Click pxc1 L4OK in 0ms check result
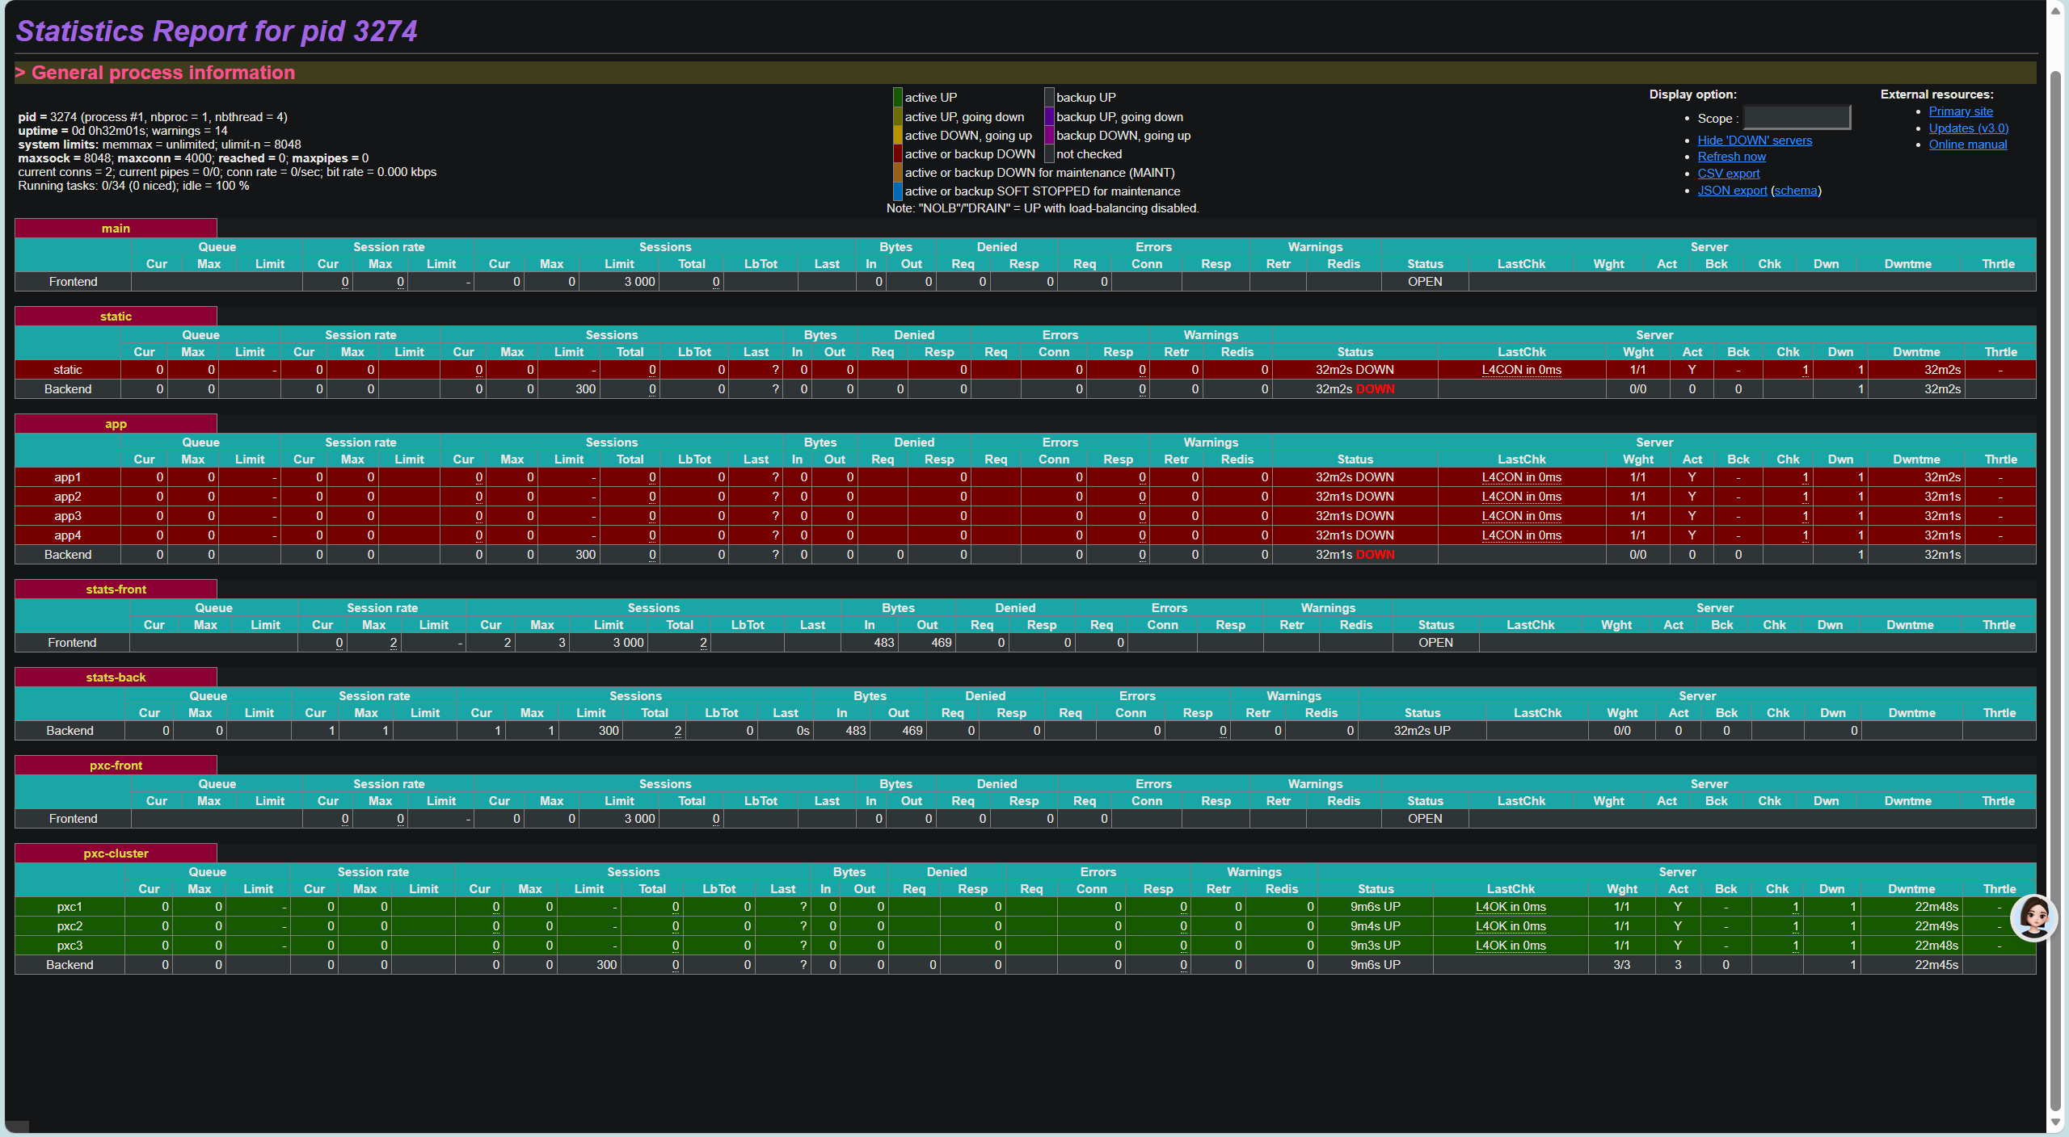The height and width of the screenshot is (1137, 2069). (x=1510, y=907)
